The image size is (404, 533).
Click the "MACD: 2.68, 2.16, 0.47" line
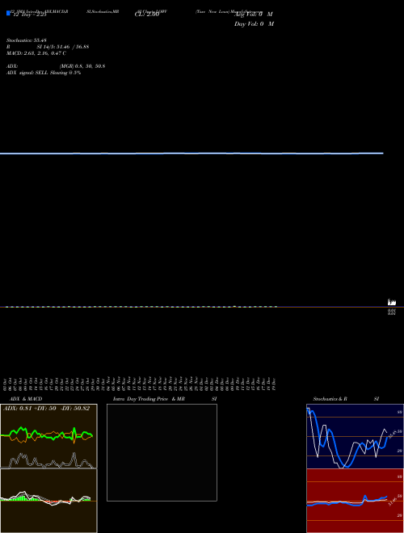36,53
